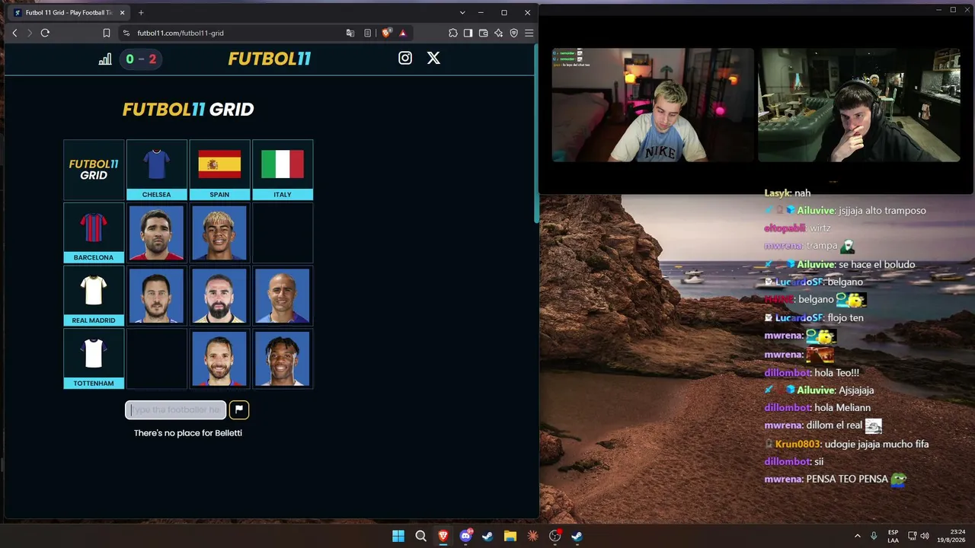Click the microphone tray icon

(874, 536)
